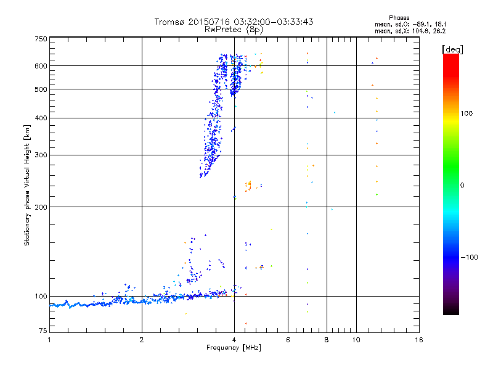Click the phase colorbar gradient
Image resolution: width=493 pixels, height=370 pixels.
click(x=451, y=184)
